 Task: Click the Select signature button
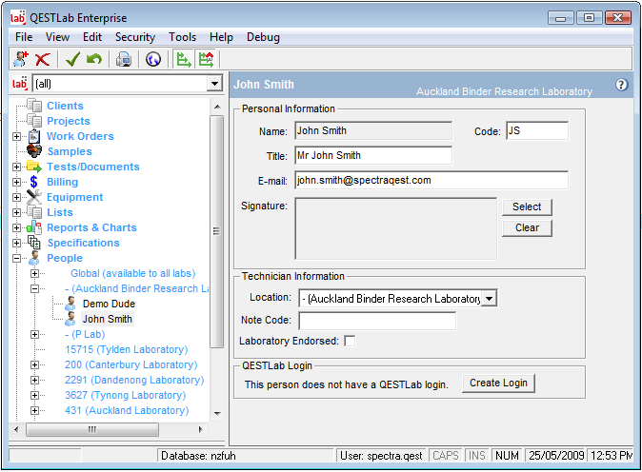tap(527, 206)
